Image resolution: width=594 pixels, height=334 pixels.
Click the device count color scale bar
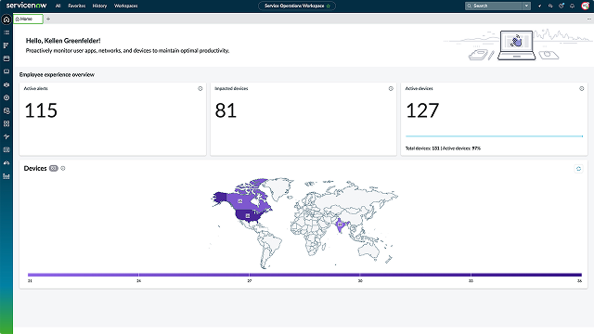[x=304, y=275]
